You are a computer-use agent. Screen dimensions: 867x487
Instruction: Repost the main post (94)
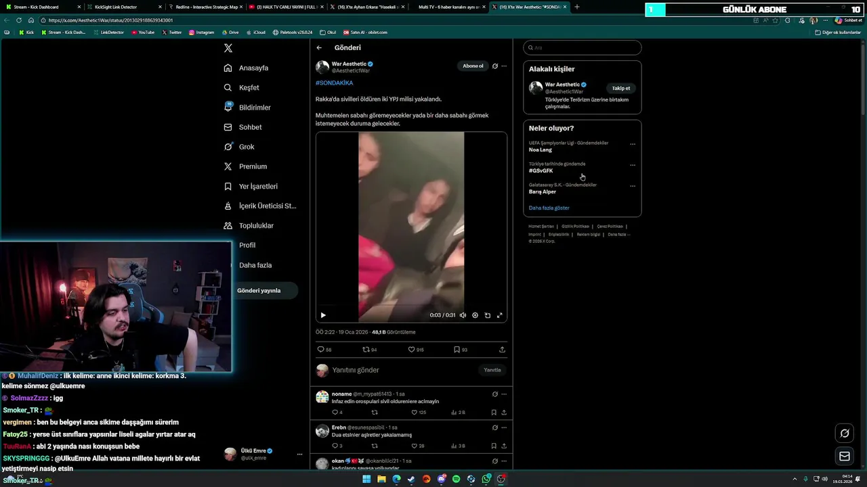pyautogui.click(x=370, y=350)
